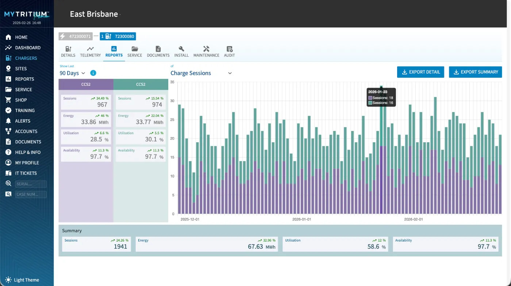The height and width of the screenshot is (286, 511).
Task: Click the 2026-01-23 chart tooltip
Action: pyautogui.click(x=381, y=97)
